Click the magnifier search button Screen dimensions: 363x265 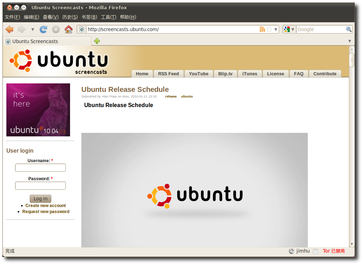click(348, 29)
